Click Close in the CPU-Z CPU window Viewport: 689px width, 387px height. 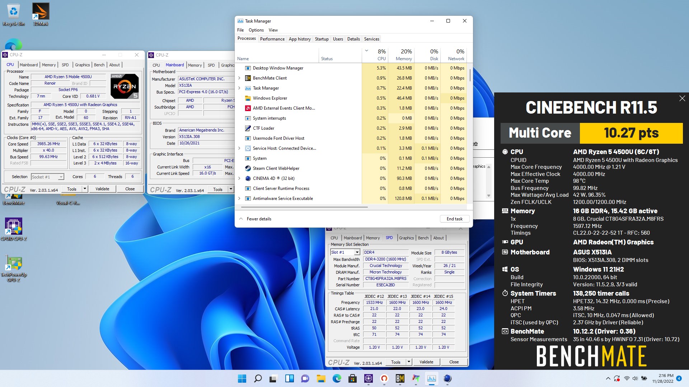point(130,189)
